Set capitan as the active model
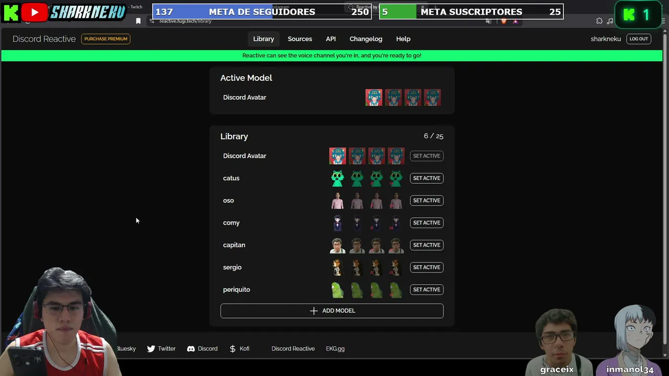Image resolution: width=669 pixels, height=376 pixels. point(426,245)
